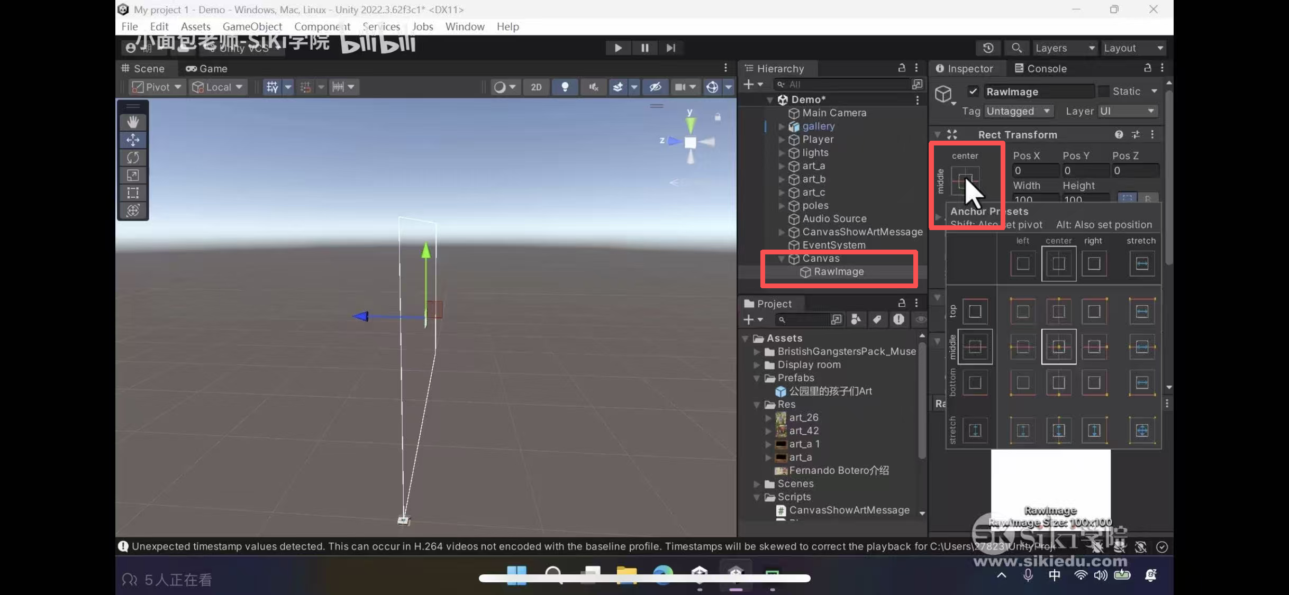The height and width of the screenshot is (595, 1289).
Task: Lock the Inspector panel
Action: click(1147, 68)
